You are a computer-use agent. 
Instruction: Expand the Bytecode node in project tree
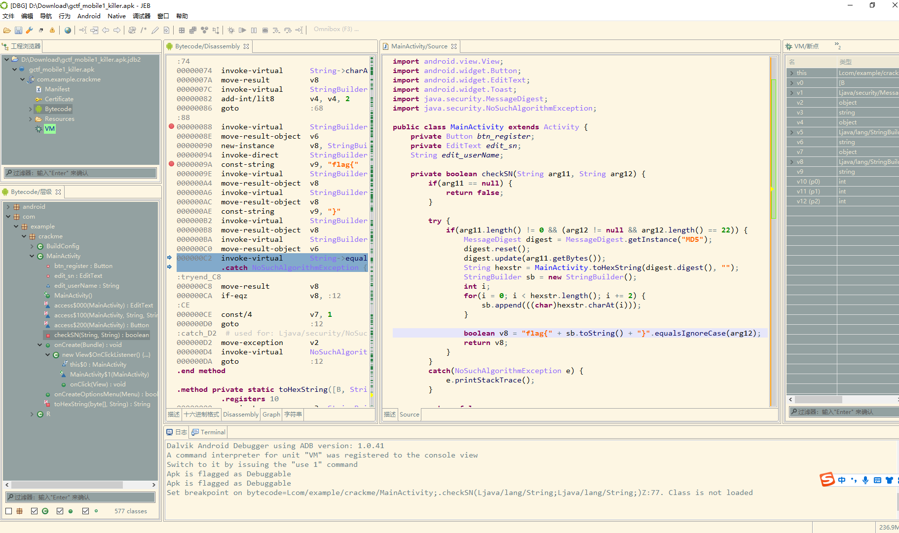31,109
